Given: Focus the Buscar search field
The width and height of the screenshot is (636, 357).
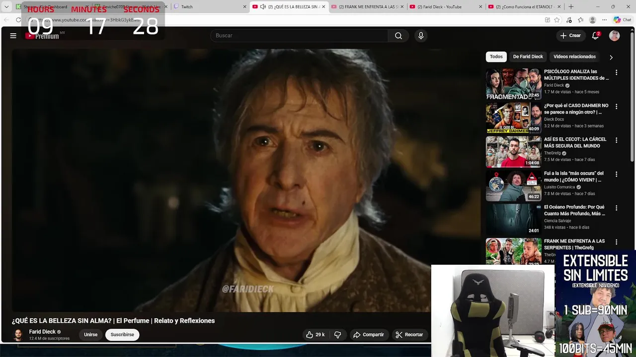Looking at the screenshot, I should point(300,36).
